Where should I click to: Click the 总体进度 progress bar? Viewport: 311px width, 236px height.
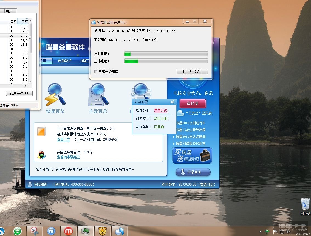[x=166, y=61]
